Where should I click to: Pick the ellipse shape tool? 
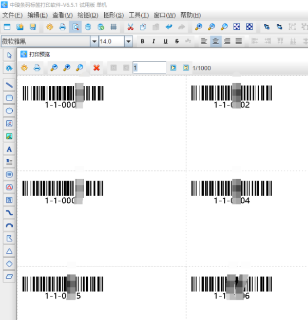coord(9,110)
